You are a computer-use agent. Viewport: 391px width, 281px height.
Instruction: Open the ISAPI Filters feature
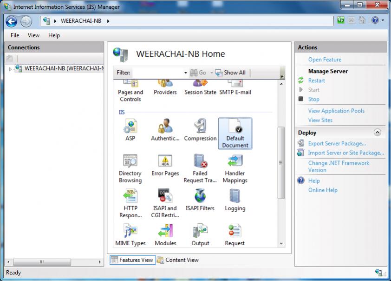[200, 201]
